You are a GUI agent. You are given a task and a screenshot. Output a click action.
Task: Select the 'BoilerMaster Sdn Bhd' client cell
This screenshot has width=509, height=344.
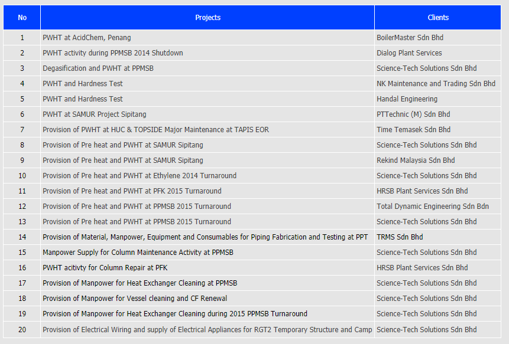pyautogui.click(x=410, y=38)
